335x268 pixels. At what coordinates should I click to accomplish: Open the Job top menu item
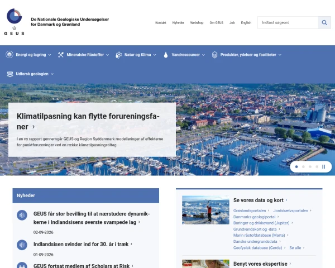point(232,23)
